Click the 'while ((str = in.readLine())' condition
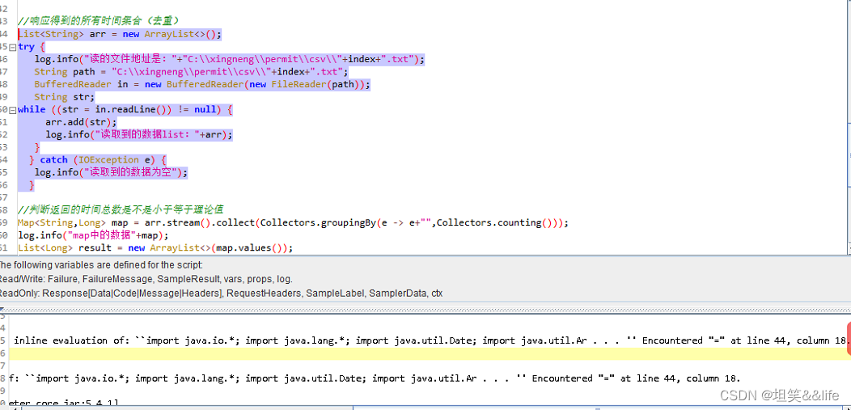This screenshot has height=410, width=851. click(125, 109)
